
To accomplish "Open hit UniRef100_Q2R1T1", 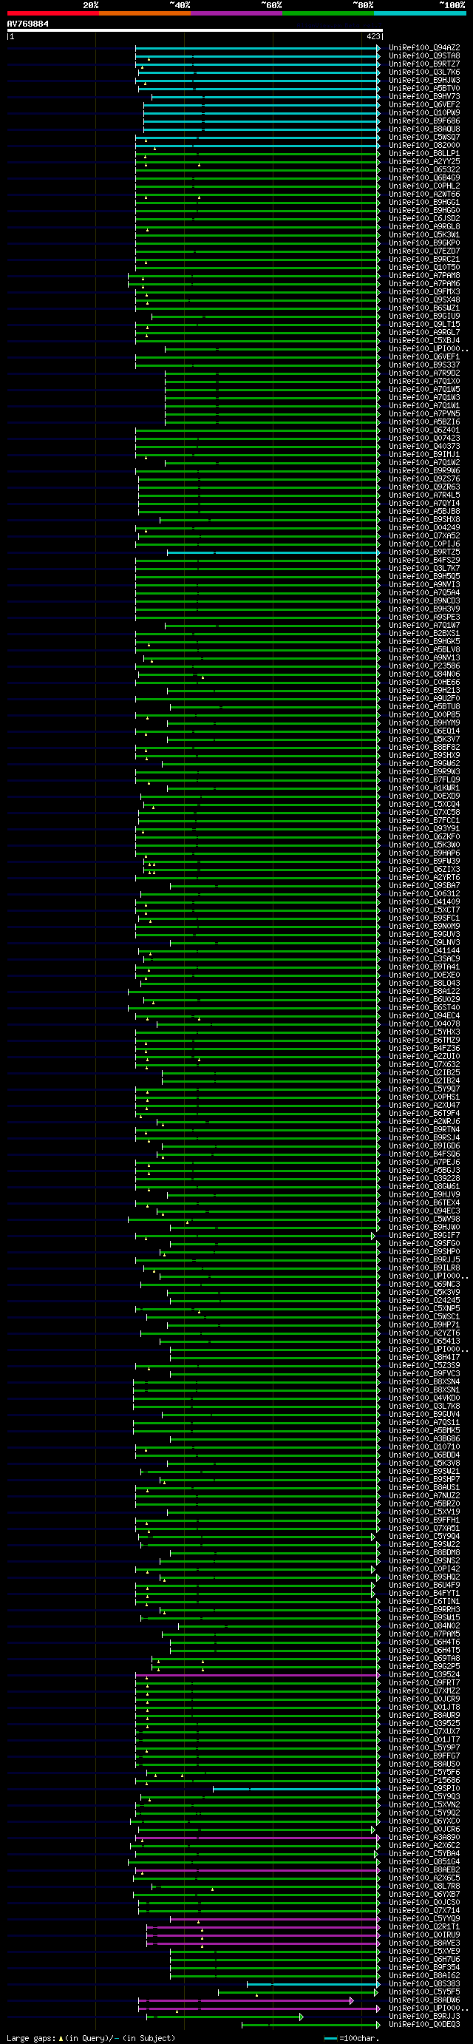I will tap(423, 1927).
